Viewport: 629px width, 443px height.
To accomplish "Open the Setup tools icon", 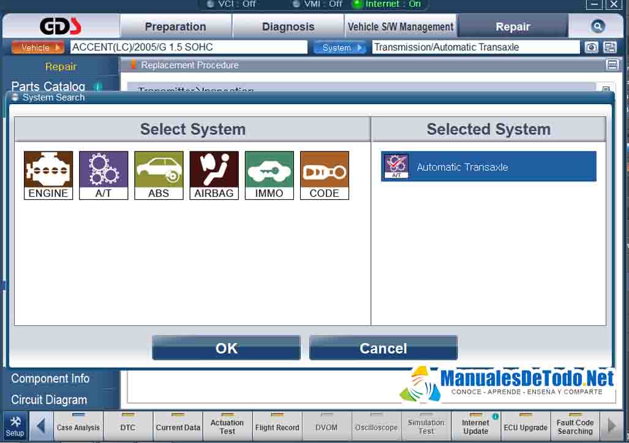I will (x=15, y=425).
